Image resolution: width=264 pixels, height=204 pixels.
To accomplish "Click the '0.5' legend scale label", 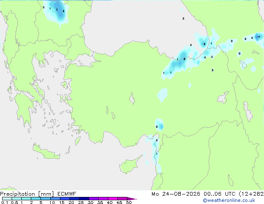I will (x=15, y=202).
